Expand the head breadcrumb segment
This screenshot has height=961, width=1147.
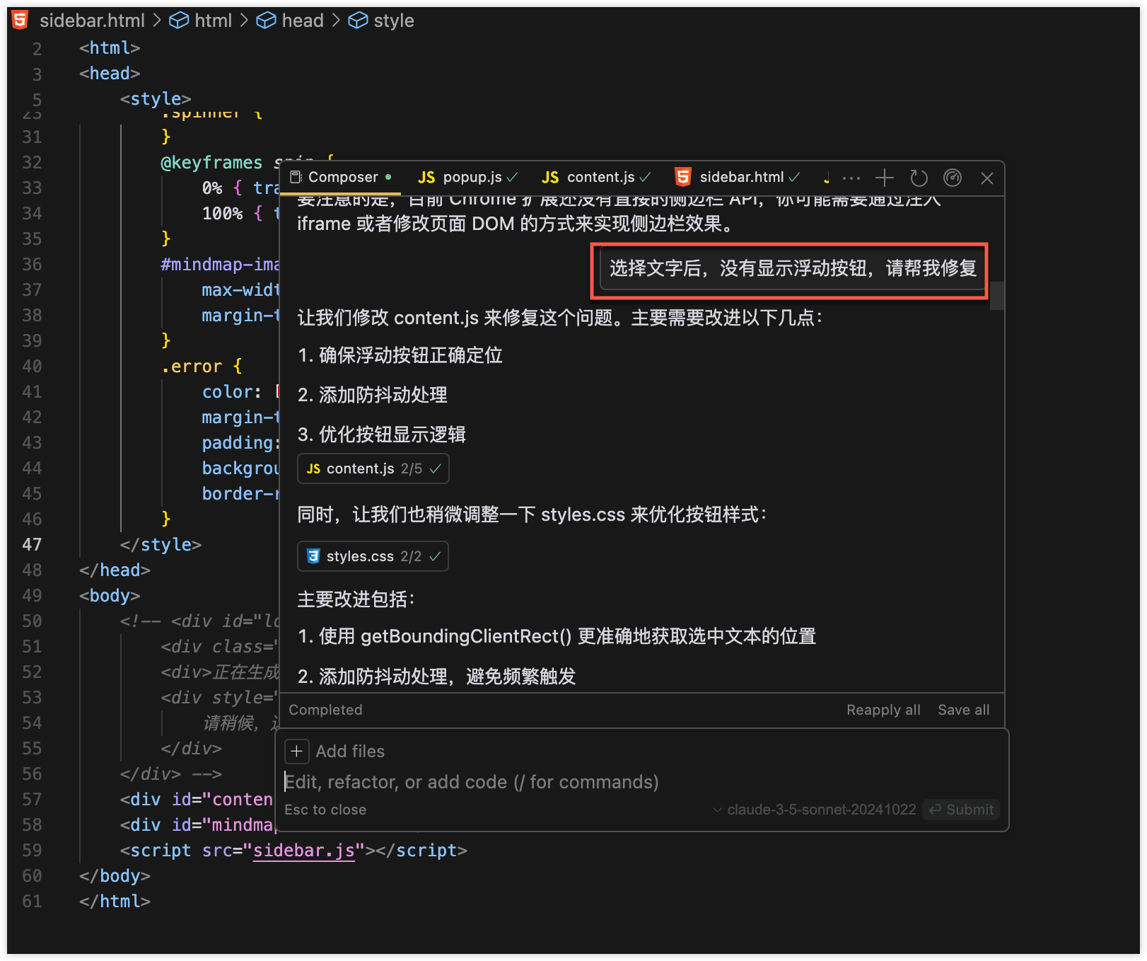click(x=302, y=21)
